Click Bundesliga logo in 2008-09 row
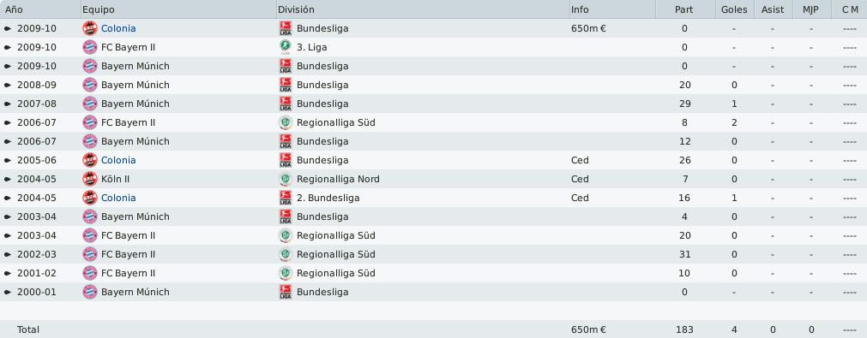The width and height of the screenshot is (867, 338). click(286, 85)
